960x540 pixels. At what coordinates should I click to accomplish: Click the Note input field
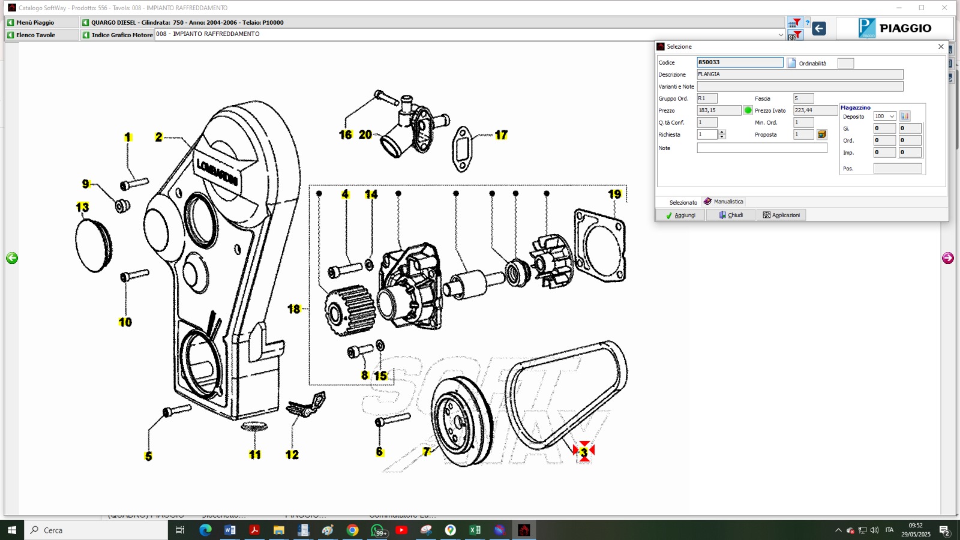(x=761, y=148)
